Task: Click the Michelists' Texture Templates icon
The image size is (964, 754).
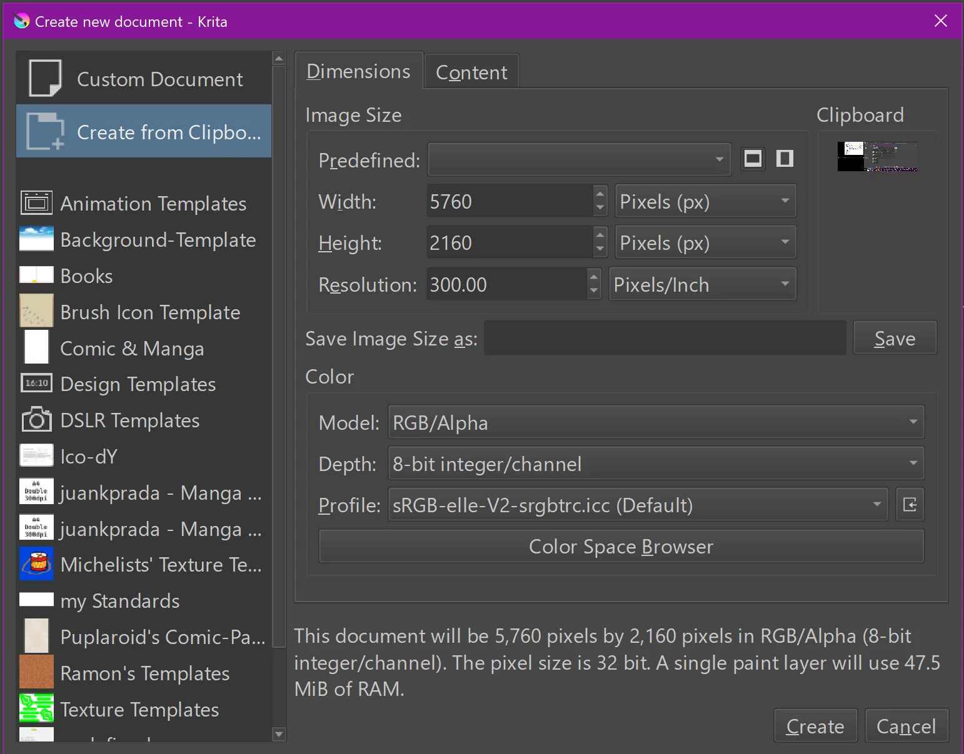Action: tap(36, 563)
